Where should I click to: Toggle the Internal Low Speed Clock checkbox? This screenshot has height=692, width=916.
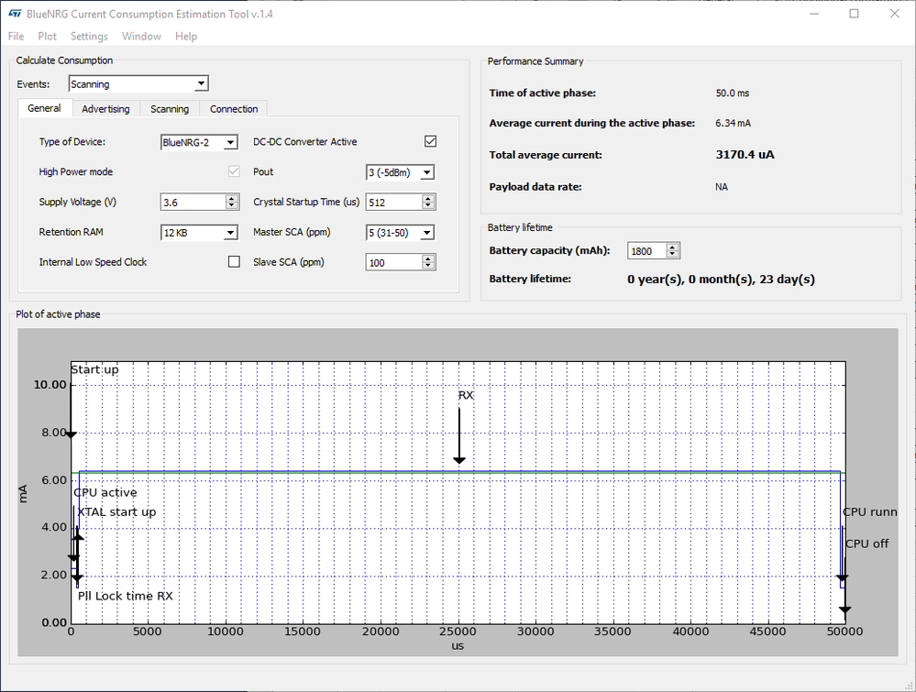[234, 261]
